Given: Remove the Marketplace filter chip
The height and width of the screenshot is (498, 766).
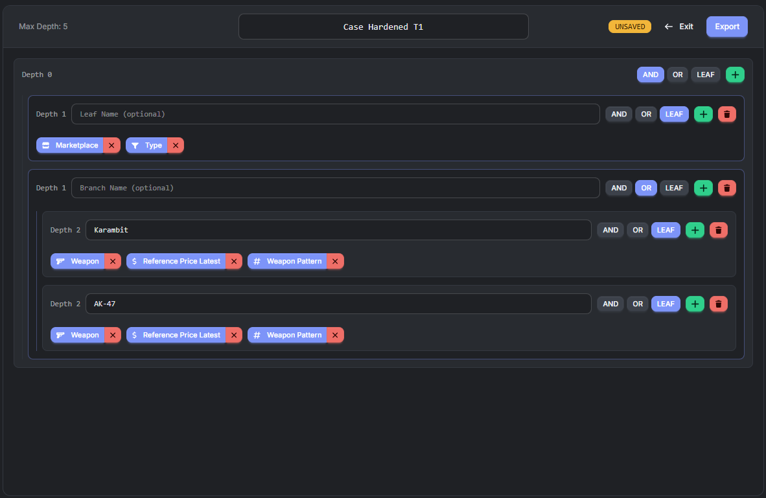Looking at the screenshot, I should 111,146.
